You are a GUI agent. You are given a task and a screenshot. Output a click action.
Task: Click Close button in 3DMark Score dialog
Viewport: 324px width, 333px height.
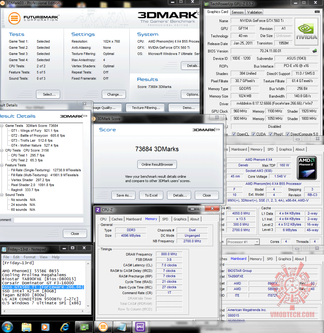pyautogui.click(x=207, y=195)
